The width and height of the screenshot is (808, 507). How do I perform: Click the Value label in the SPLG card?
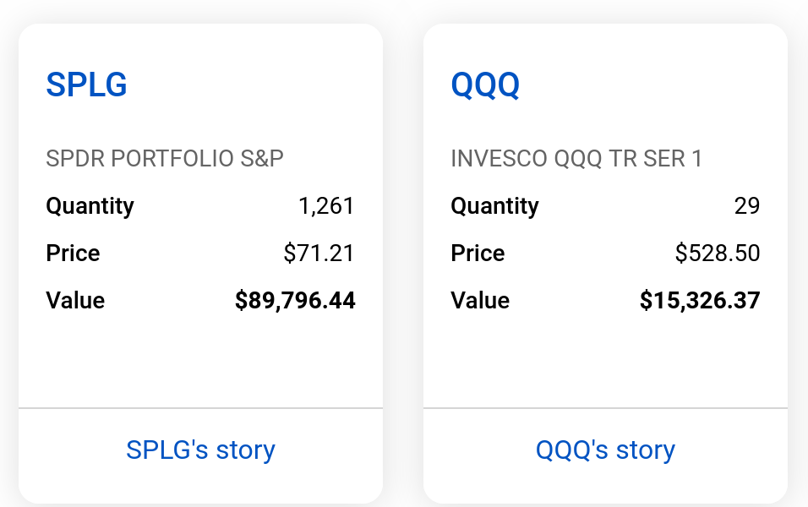click(x=75, y=301)
